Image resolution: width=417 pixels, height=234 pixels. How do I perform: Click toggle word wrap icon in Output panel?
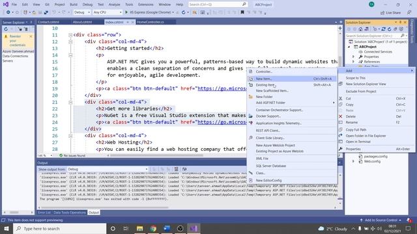tap(184, 169)
